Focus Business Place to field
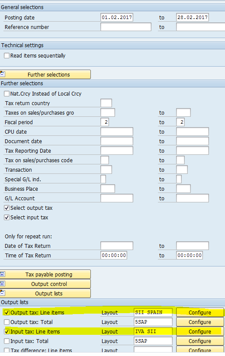Screen dimensions: 225x356 183,189
